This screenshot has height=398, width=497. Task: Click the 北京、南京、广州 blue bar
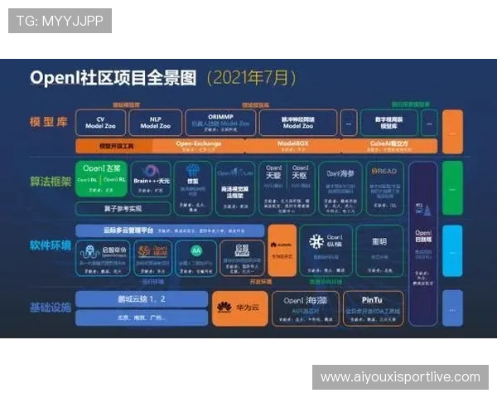pyautogui.click(x=142, y=318)
